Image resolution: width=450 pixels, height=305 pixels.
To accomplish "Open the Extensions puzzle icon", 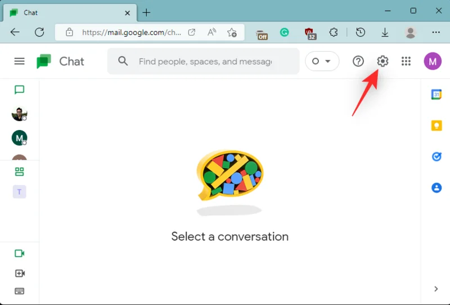I will (x=333, y=32).
